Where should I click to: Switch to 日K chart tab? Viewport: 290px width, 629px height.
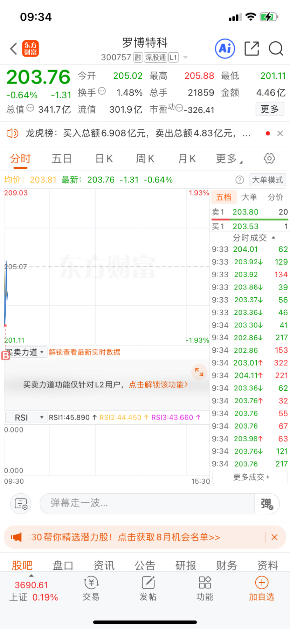104,159
